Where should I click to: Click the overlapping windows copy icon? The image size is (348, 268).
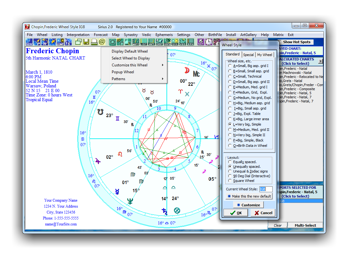tap(79, 42)
